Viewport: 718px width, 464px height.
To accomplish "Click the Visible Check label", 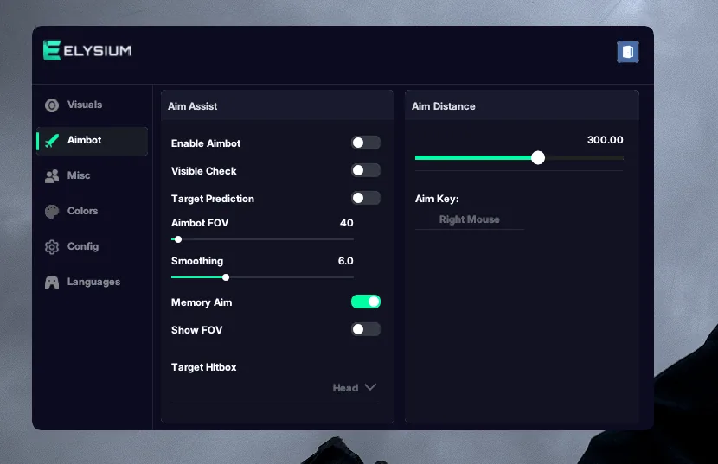I will tap(204, 171).
